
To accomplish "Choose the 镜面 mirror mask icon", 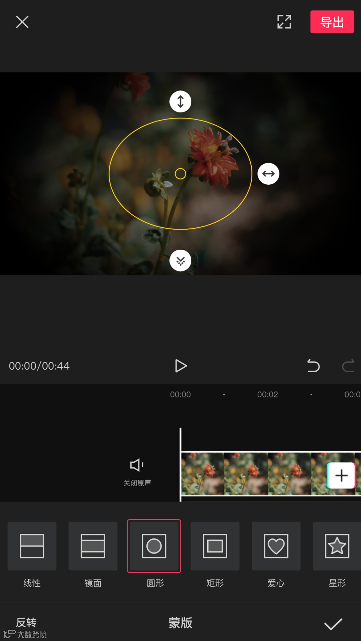I will [93, 546].
